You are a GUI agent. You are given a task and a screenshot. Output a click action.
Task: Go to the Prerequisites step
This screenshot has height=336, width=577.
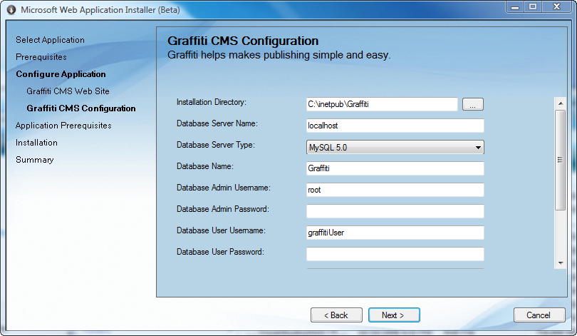(x=41, y=57)
